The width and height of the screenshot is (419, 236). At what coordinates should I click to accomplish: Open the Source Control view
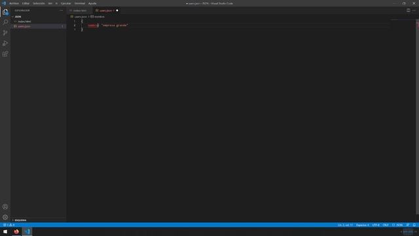(x=5, y=33)
